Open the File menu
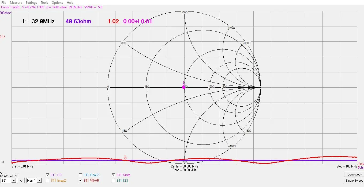 4,3
